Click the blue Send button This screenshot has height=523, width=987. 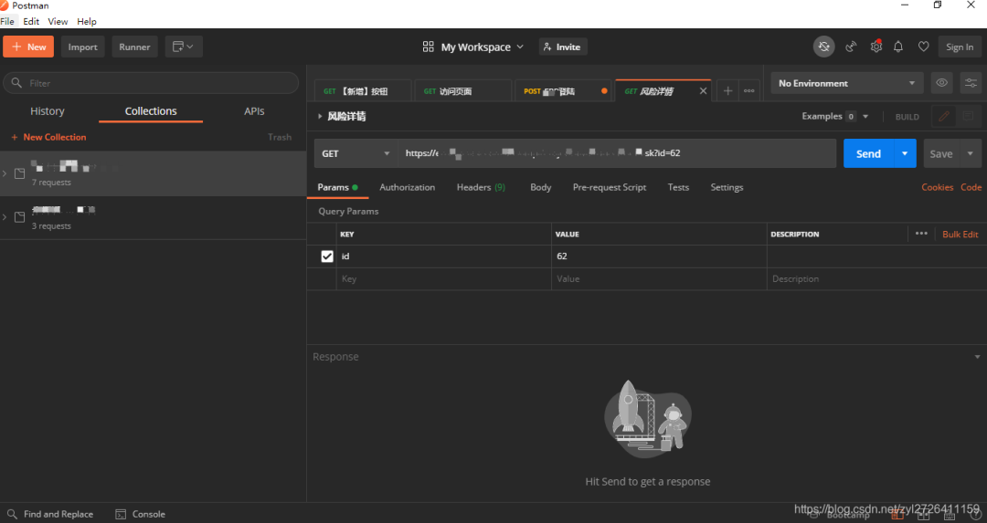868,153
